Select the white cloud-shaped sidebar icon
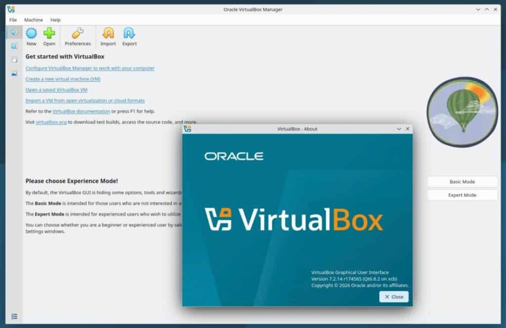This screenshot has width=506, height=328. point(14,59)
